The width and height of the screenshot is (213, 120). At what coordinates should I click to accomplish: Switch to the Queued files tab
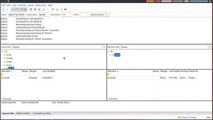coord(8,113)
